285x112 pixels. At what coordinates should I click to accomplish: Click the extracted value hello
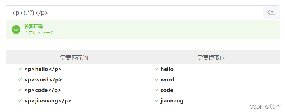[x=167, y=69]
